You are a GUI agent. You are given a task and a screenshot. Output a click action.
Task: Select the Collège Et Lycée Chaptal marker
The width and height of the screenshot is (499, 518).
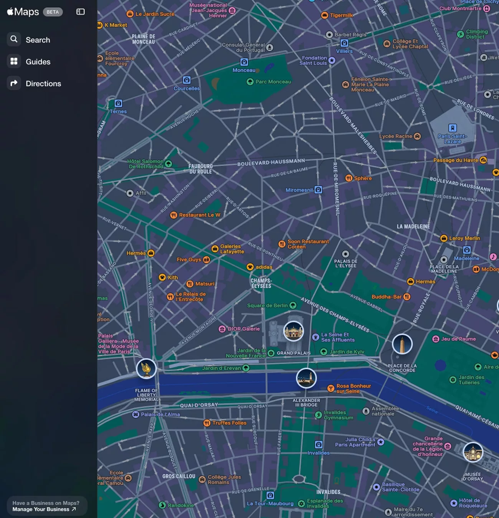coord(387,44)
